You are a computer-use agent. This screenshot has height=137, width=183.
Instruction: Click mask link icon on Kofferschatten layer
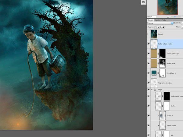tap(163, 96)
